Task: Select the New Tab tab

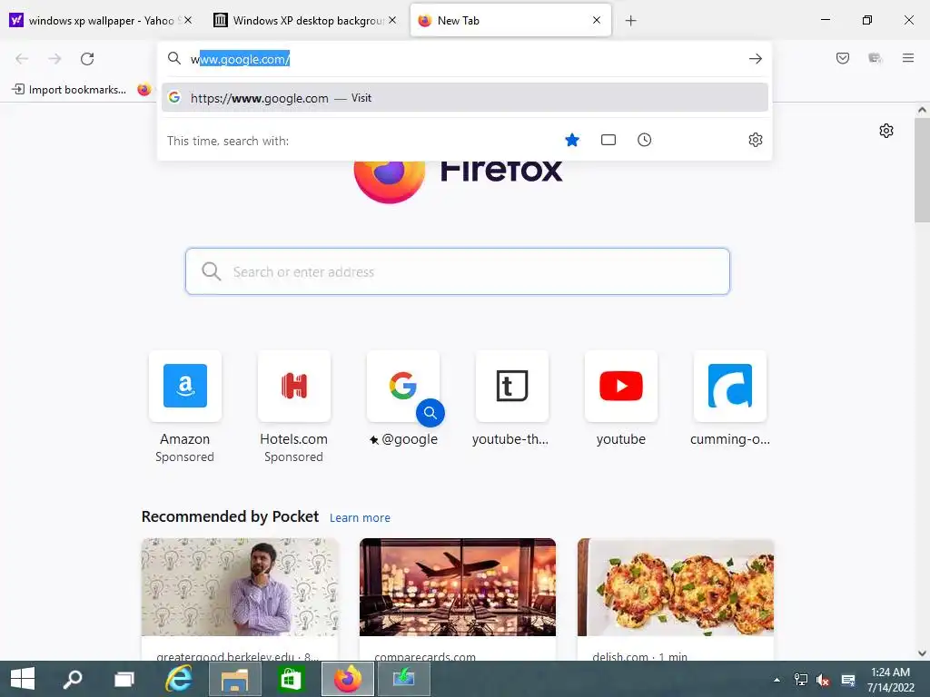Action: point(510,21)
